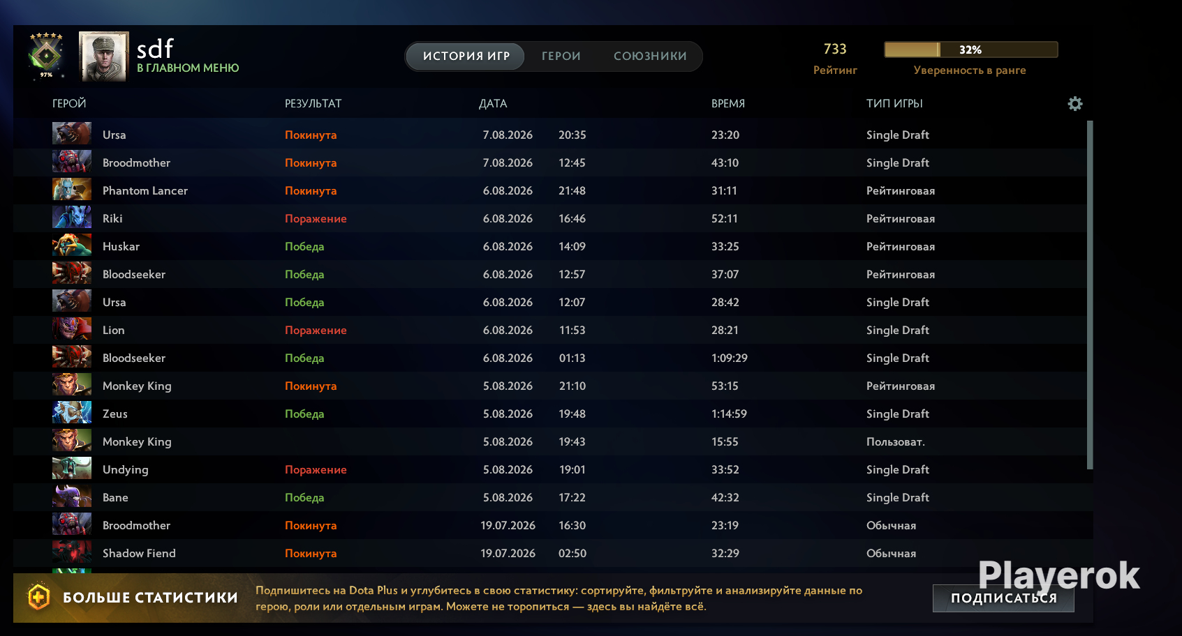
Task: Click Победа result in the Huskar row
Action: [304, 246]
